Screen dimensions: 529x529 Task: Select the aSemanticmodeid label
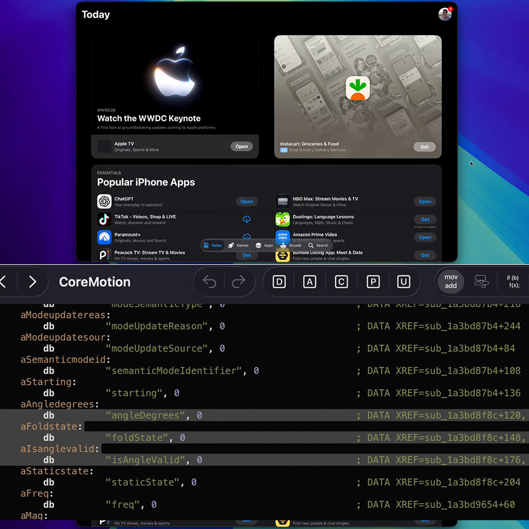tap(65, 359)
